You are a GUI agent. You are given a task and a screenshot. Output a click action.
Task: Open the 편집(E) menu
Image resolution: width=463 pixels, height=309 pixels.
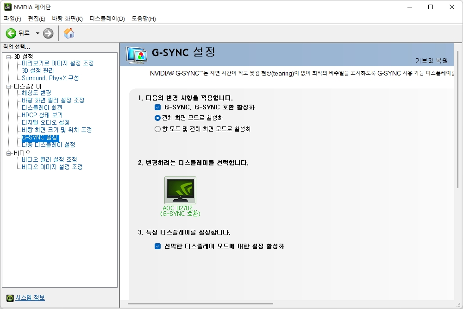click(x=37, y=19)
